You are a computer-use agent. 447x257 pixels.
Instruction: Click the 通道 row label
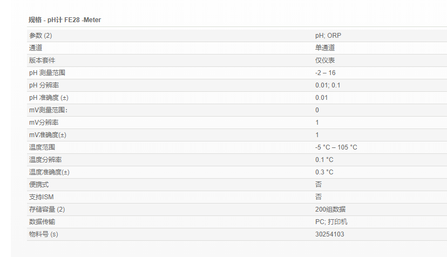[36, 48]
